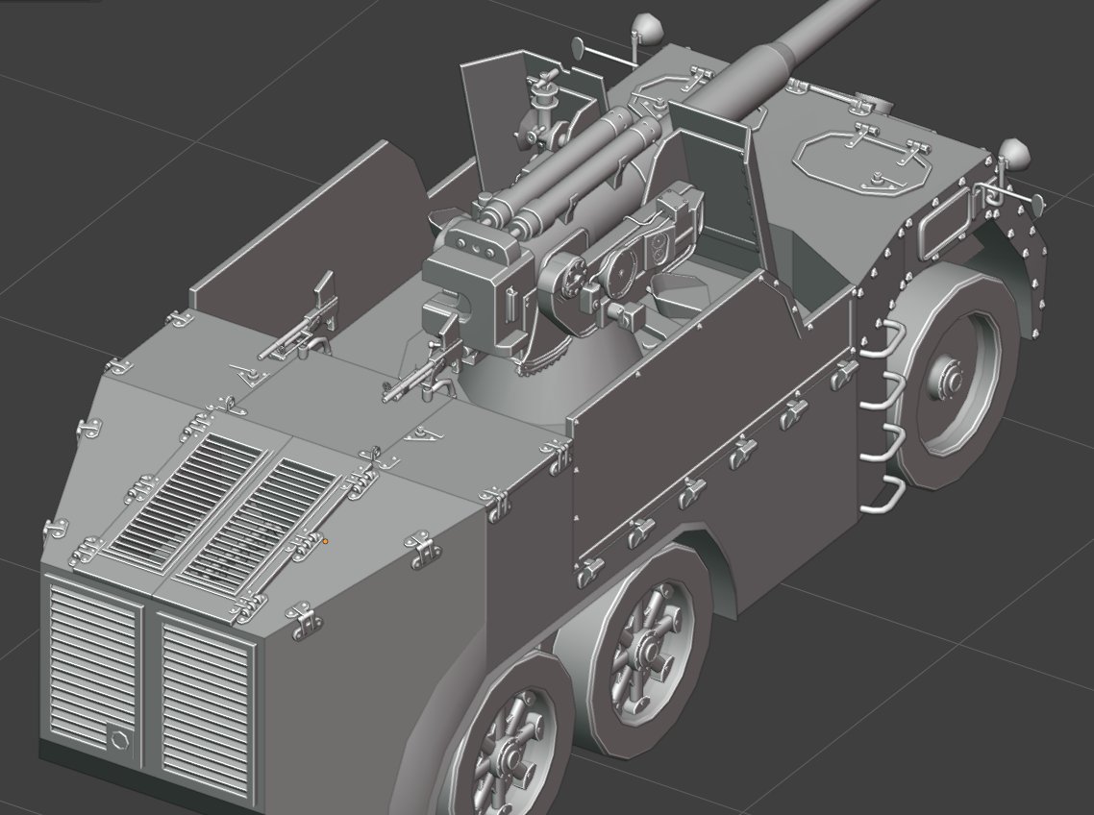Select the orange origin point on the hood
The height and width of the screenshot is (815, 1094).
325,541
